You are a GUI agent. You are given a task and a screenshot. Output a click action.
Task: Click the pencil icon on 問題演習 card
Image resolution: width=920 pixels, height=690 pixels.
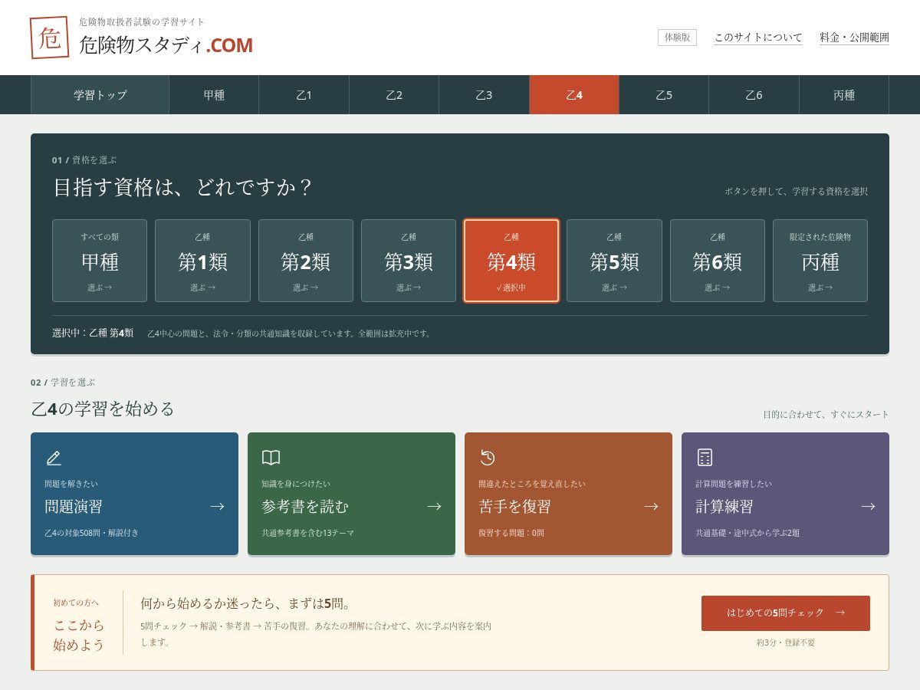pyautogui.click(x=53, y=458)
